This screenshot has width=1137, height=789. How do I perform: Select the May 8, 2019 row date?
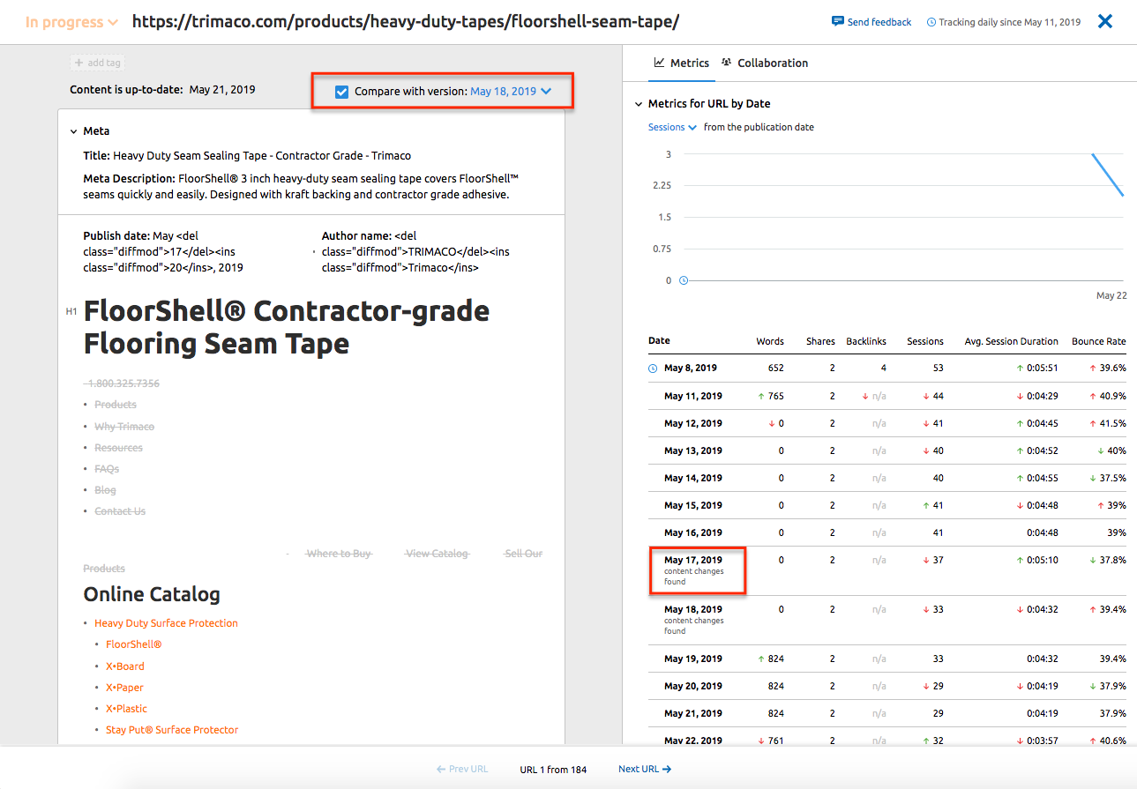[691, 368]
